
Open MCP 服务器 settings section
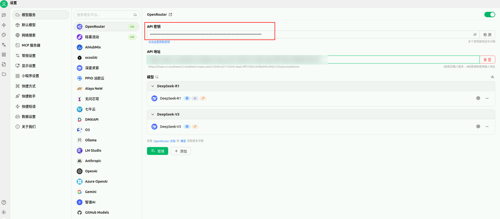[x=41, y=45]
